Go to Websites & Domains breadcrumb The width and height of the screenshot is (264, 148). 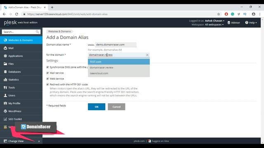[59, 31]
